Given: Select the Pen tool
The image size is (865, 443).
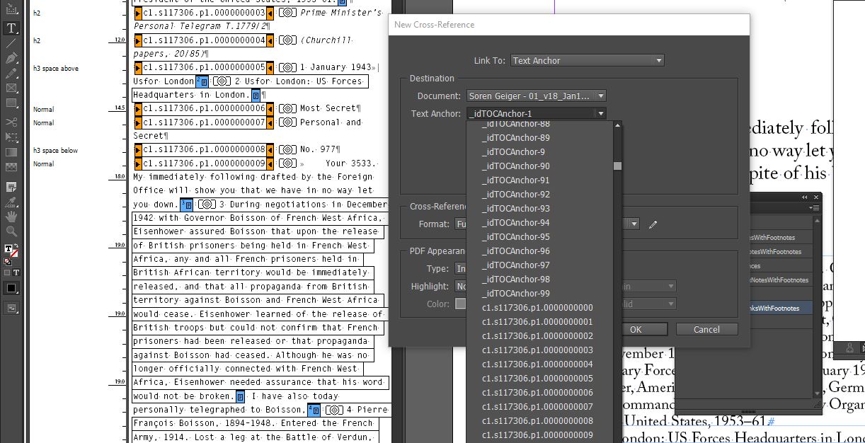Looking at the screenshot, I should pyautogui.click(x=11, y=58).
